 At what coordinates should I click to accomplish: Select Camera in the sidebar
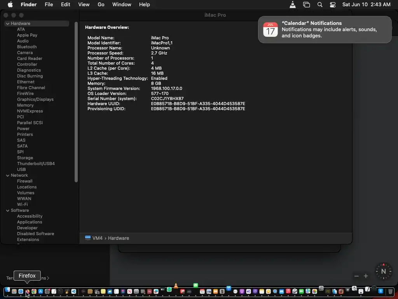pyautogui.click(x=25, y=53)
